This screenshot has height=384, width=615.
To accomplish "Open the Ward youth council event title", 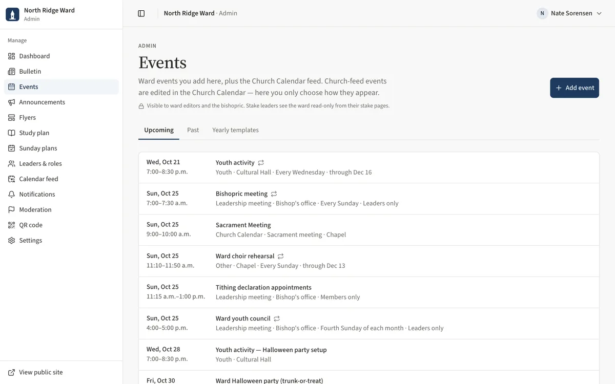I will 243,319.
